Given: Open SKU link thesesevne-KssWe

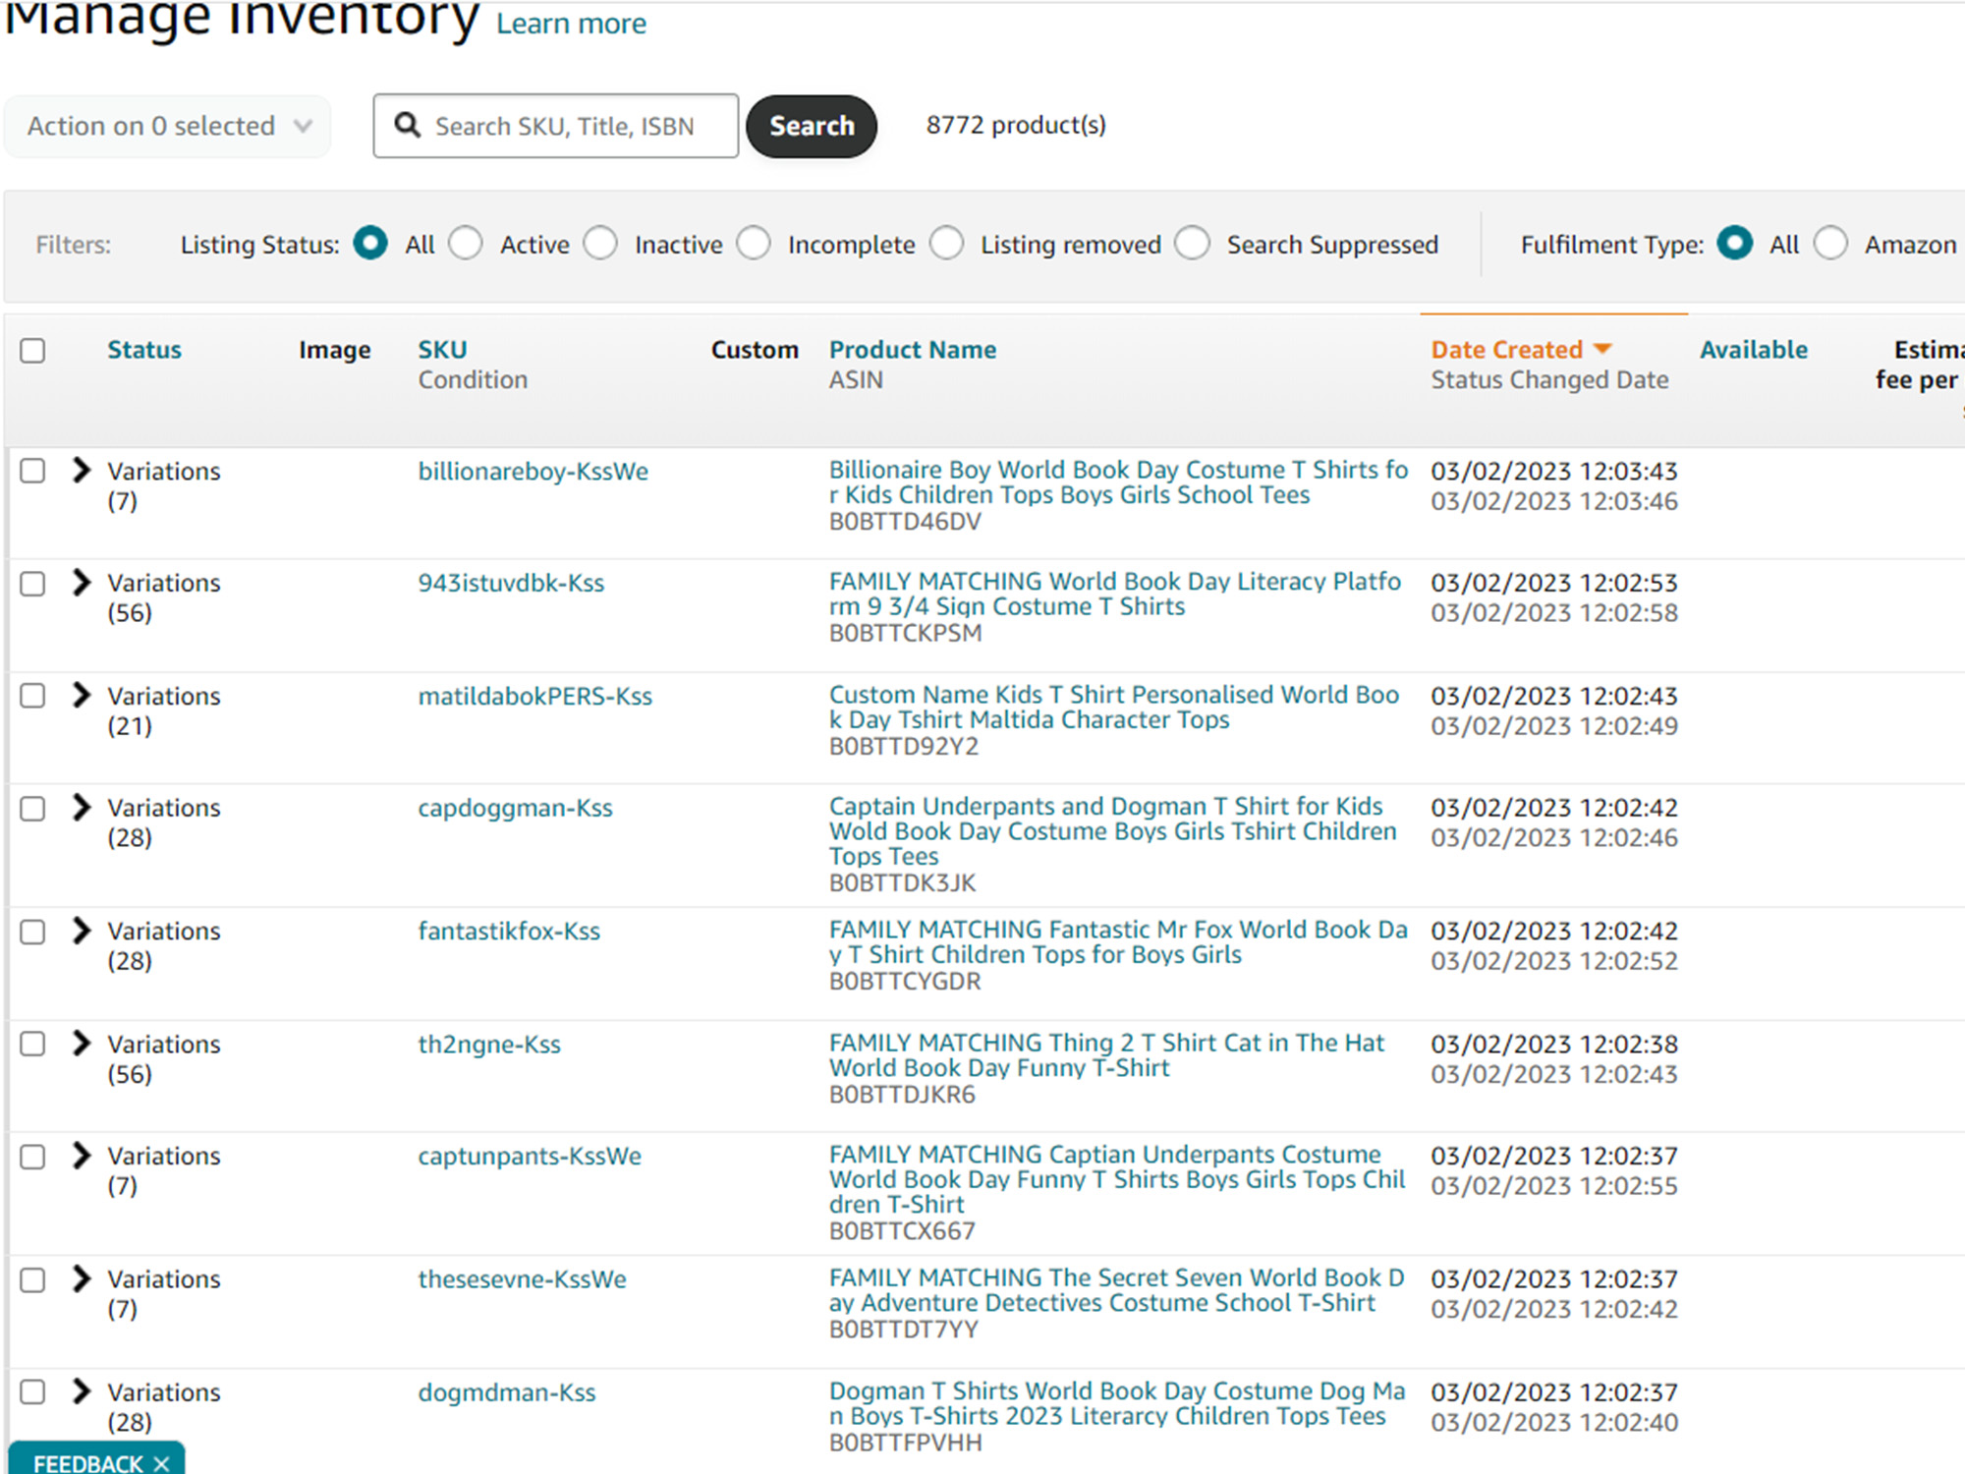Looking at the screenshot, I should 522,1280.
